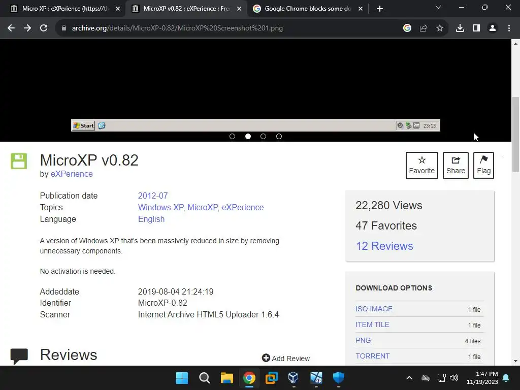Viewport: 520px width, 390px height.
Task: Open new tab with plus button
Action: point(380,9)
